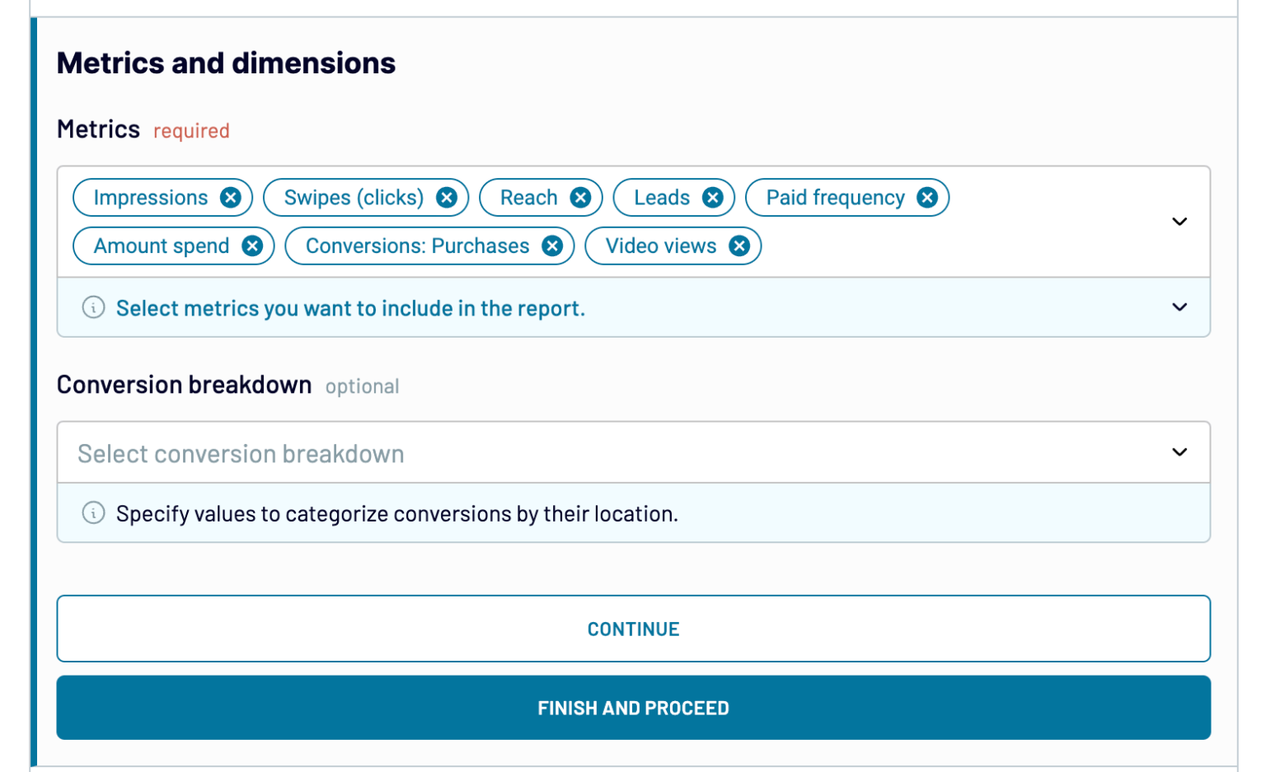Click the info icon beside metrics hint
This screenshot has height=772, width=1266.
(x=94, y=308)
